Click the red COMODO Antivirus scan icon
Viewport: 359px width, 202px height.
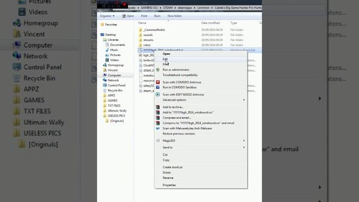tap(158, 82)
